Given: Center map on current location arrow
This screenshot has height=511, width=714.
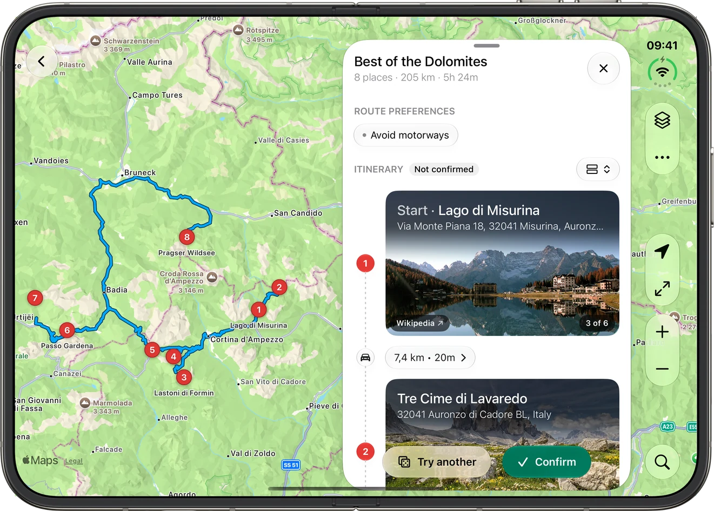Looking at the screenshot, I should tap(662, 251).
